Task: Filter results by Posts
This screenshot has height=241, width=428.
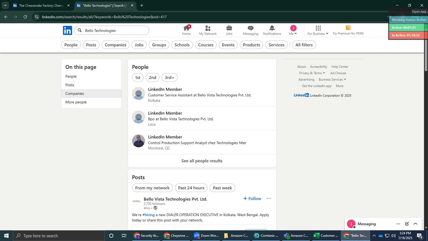Action: pos(91,45)
